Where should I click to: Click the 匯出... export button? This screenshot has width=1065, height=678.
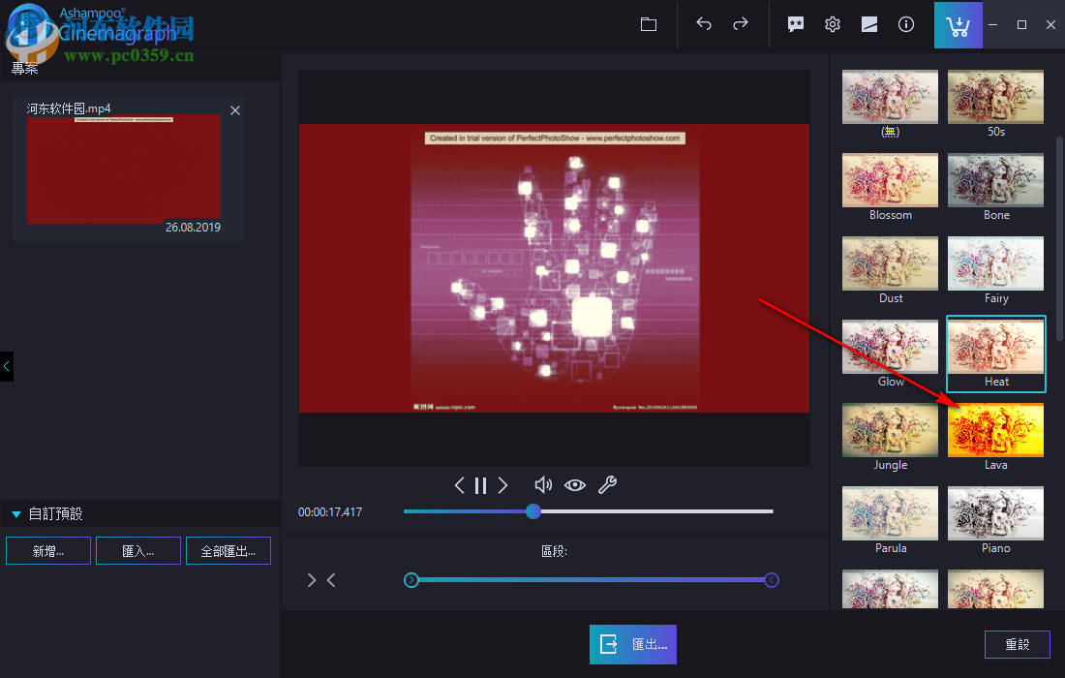tap(633, 644)
